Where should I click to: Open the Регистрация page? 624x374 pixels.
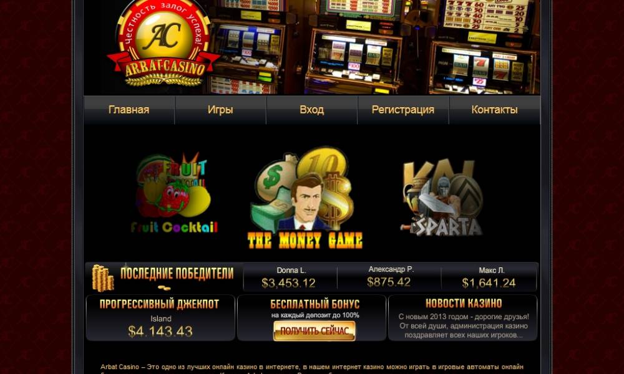tap(403, 110)
